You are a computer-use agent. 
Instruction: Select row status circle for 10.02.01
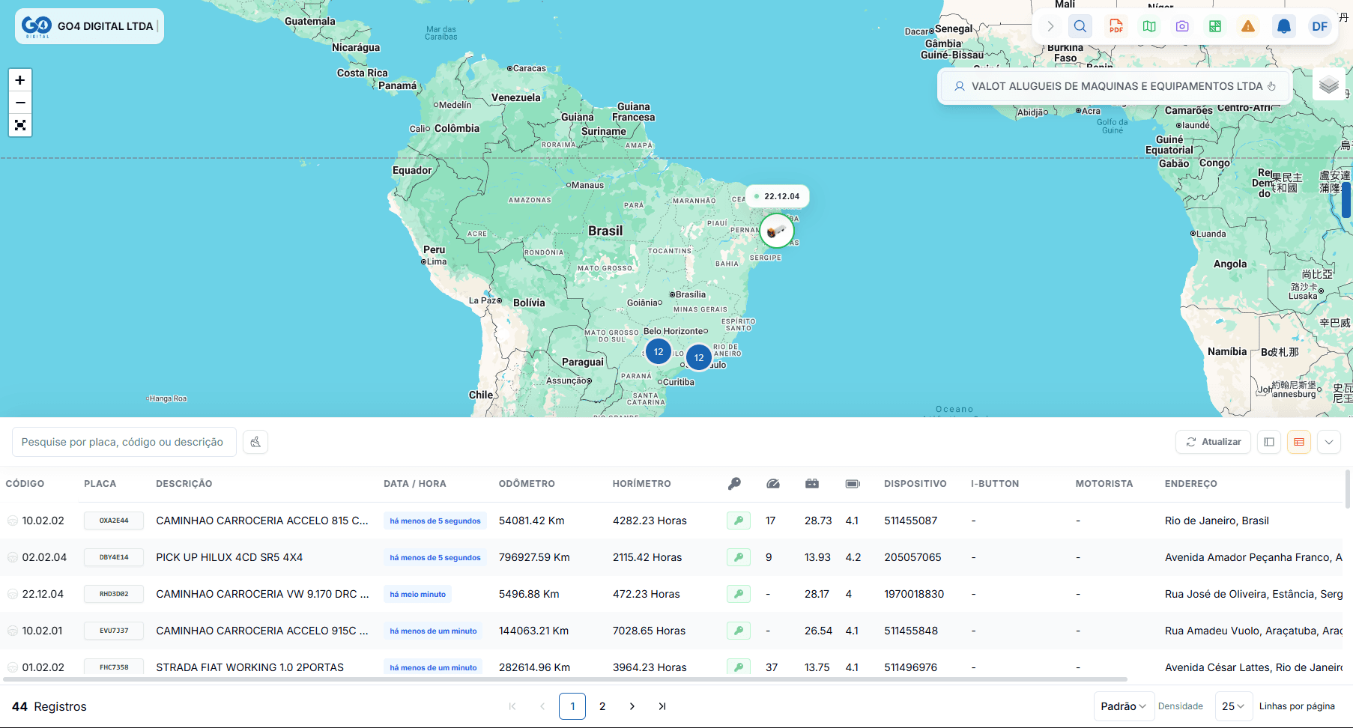(13, 631)
